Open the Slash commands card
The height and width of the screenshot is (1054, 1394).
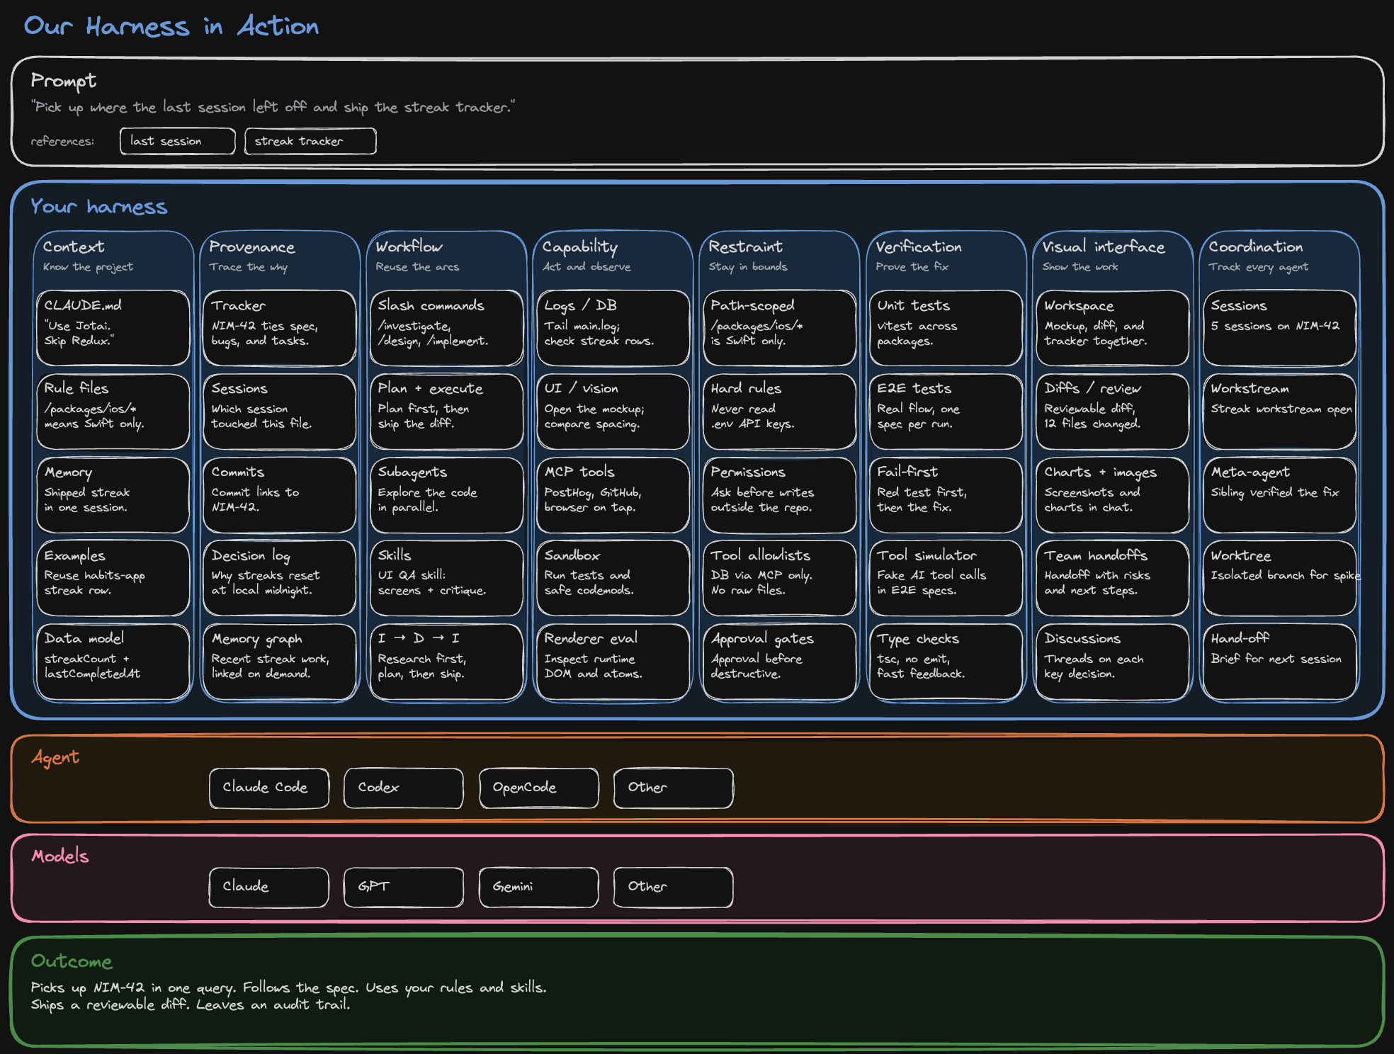(446, 328)
